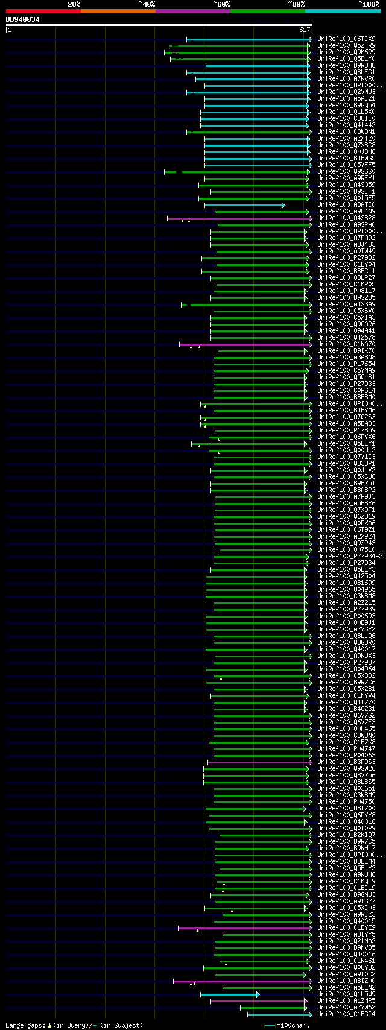This screenshot has width=386, height=1030.
Task: Select the UniRef100_A7NVR0 label
Action: (x=346, y=79)
